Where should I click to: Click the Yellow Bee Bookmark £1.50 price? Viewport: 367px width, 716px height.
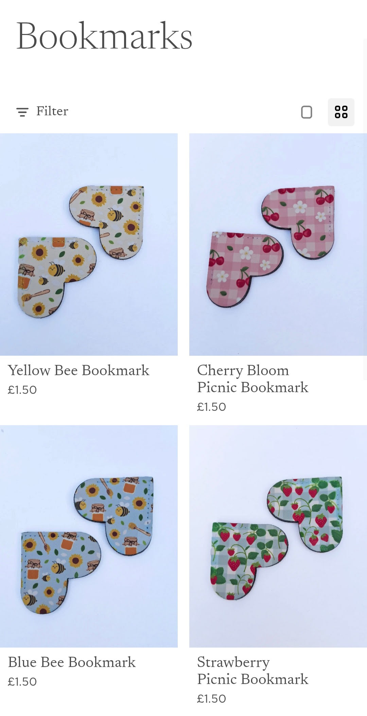point(22,390)
